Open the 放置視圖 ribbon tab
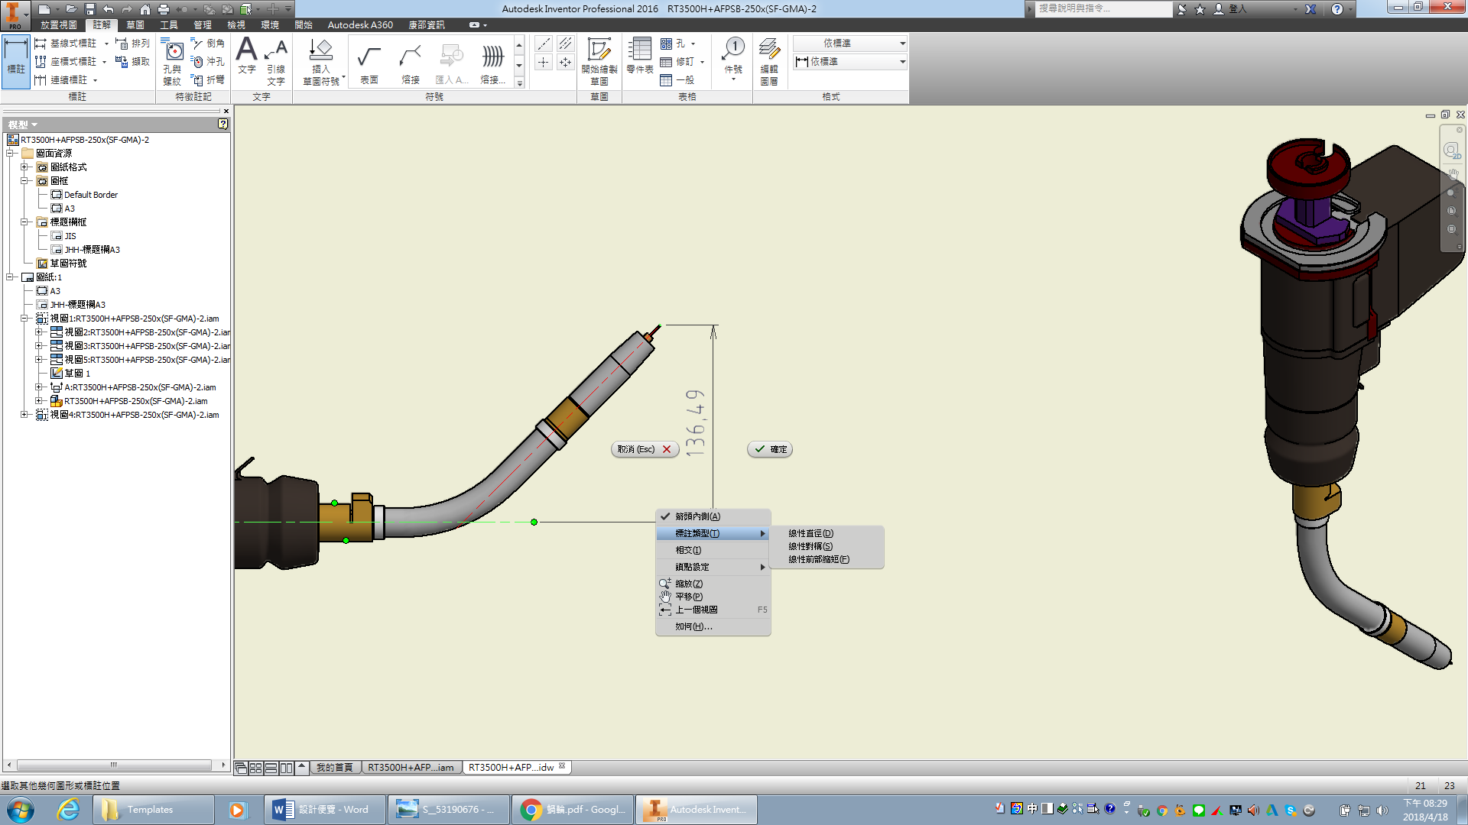This screenshot has width=1468, height=825. click(x=59, y=25)
